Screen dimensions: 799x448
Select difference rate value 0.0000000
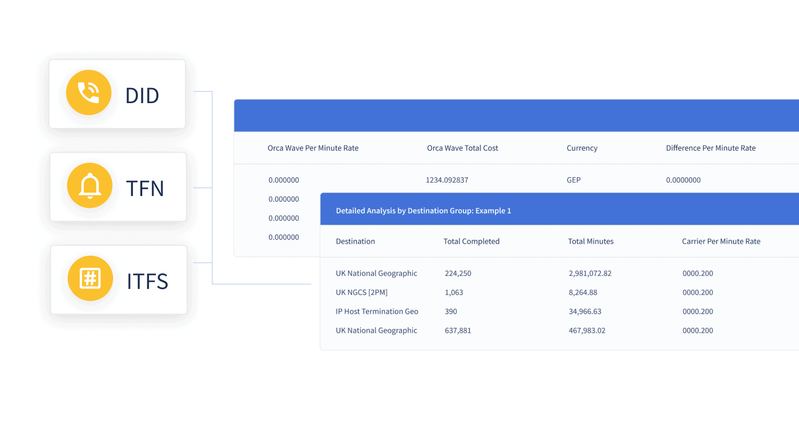[x=683, y=180]
